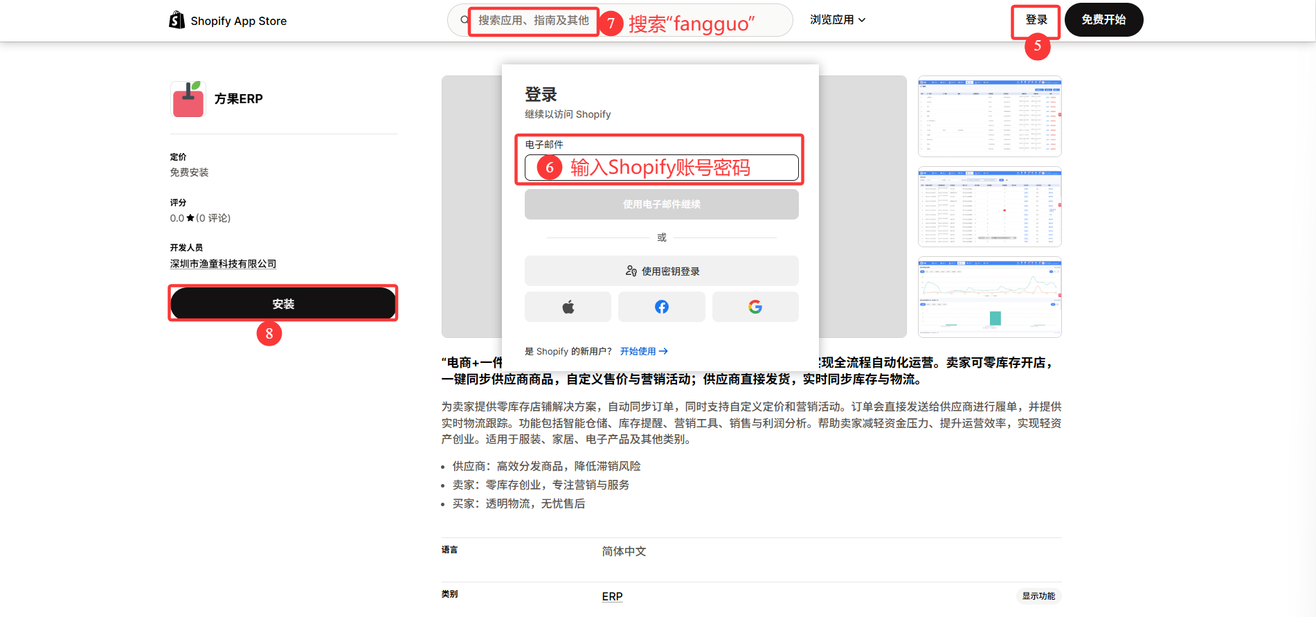Image resolution: width=1316 pixels, height=617 pixels.
Task: Click the 供应商：高效分发商品 bullet text
Action: tap(546, 466)
